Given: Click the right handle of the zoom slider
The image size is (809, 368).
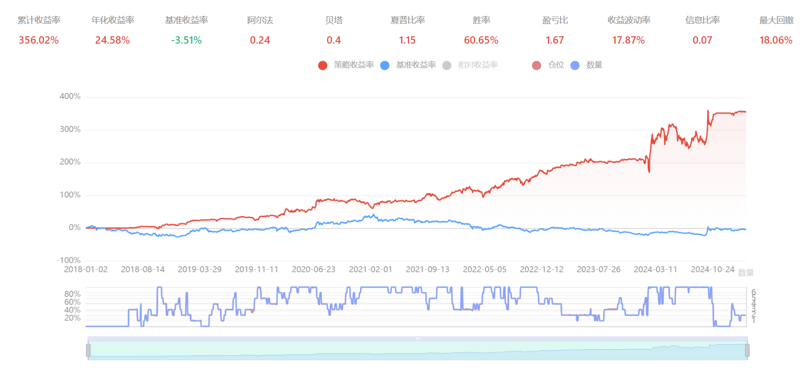Looking at the screenshot, I should (747, 350).
